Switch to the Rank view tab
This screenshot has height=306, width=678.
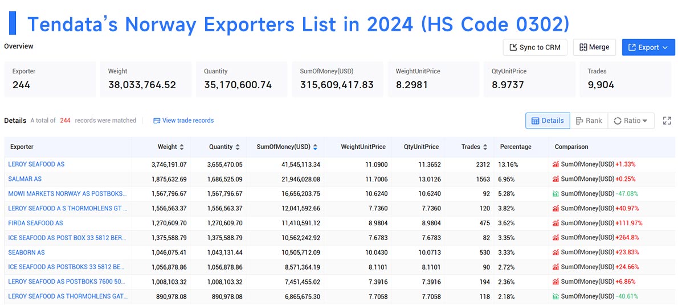(589, 121)
